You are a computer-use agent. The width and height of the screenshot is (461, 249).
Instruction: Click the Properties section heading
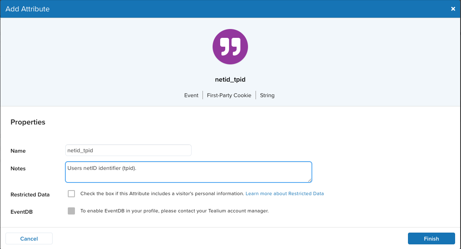28,122
